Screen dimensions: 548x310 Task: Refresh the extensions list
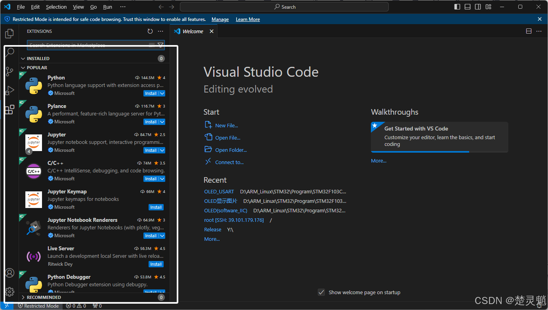tap(150, 31)
